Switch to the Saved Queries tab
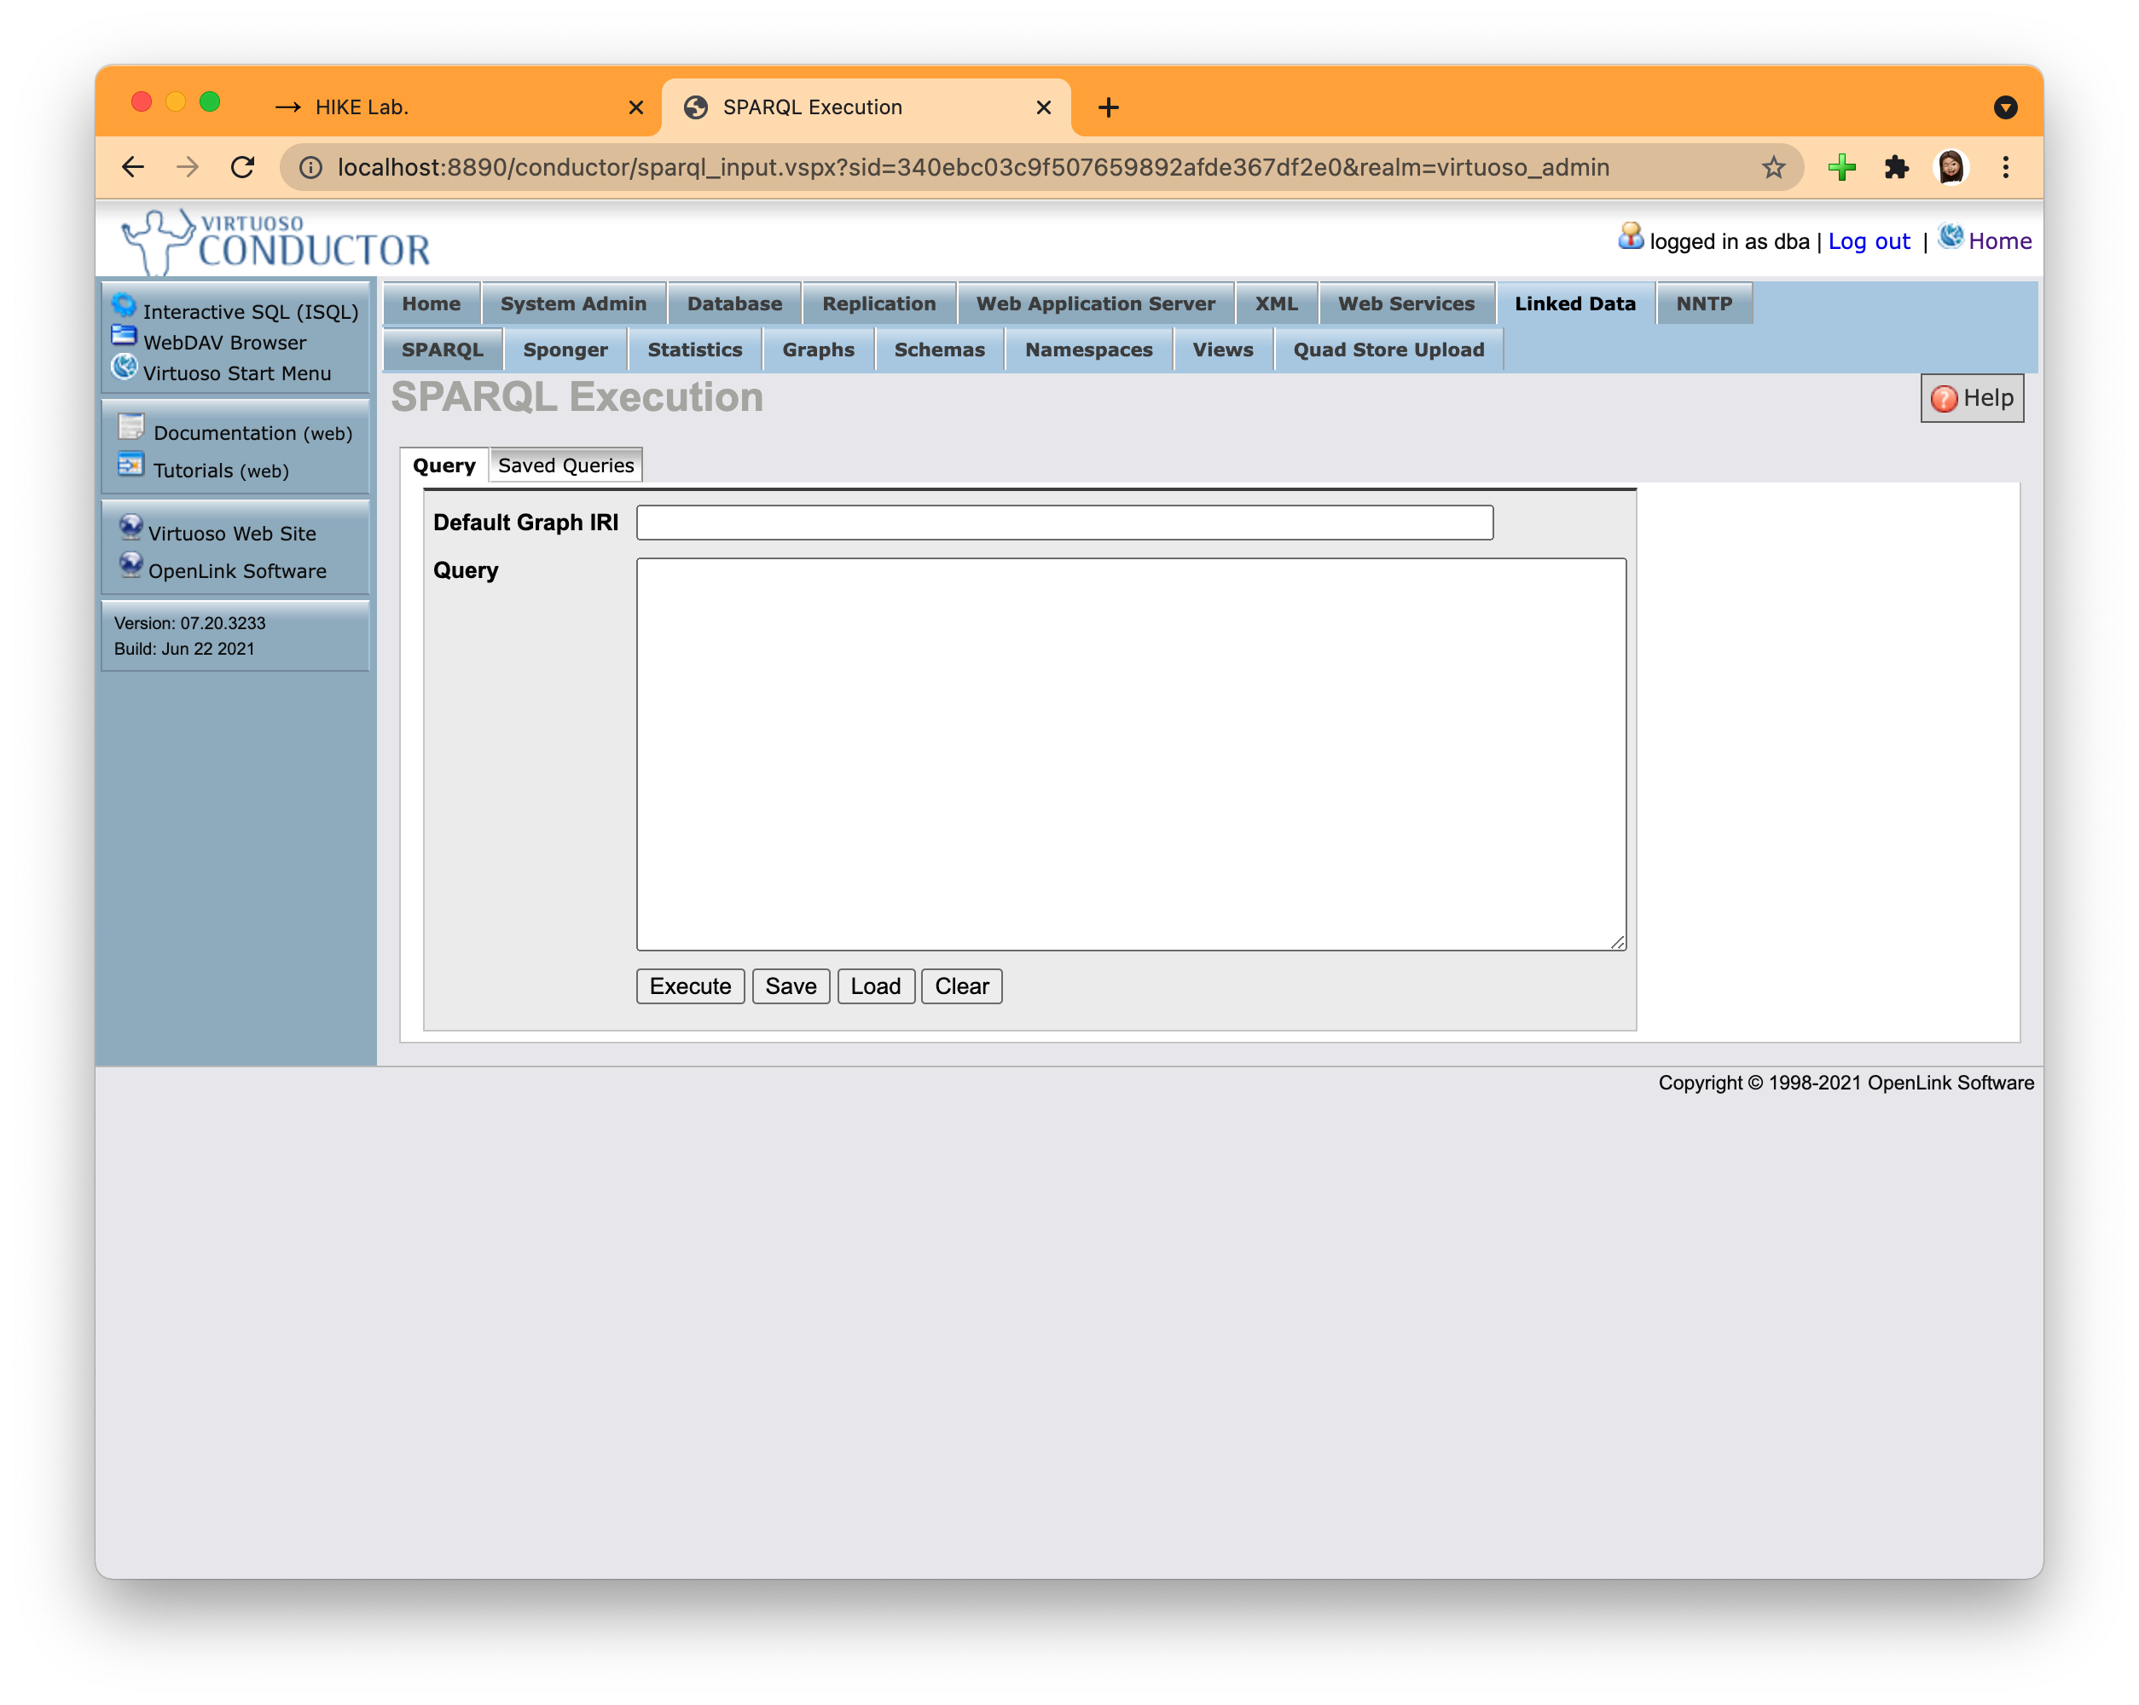This screenshot has height=1705, width=2139. pyautogui.click(x=565, y=465)
